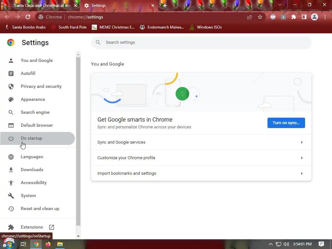Open the Santa Bombs Arabs bookmark

coord(25,27)
